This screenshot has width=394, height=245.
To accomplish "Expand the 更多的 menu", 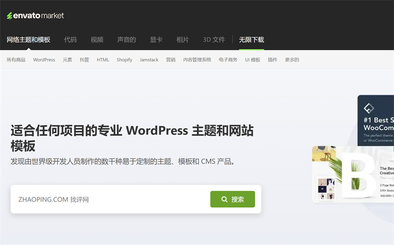I will click(292, 59).
